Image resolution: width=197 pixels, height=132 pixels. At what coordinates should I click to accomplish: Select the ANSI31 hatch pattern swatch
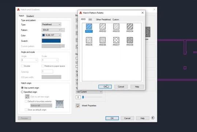[x=89, y=27]
